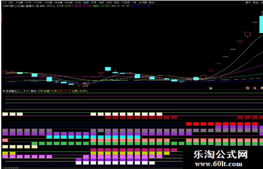The image size is (263, 169).
Task: Expand the 更多 more periods menu
Action: pos(153,2)
